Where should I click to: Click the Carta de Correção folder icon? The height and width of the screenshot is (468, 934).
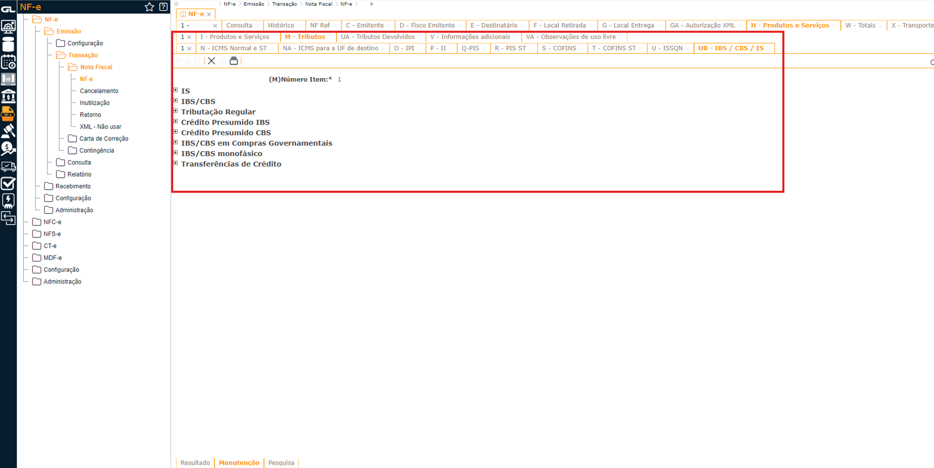72,138
